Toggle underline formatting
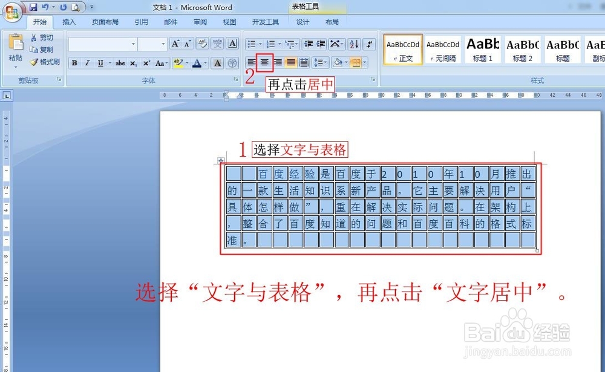 [x=100, y=63]
